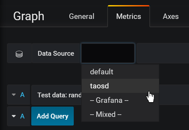
Task: Click the Add Query button
Action: click(x=52, y=116)
